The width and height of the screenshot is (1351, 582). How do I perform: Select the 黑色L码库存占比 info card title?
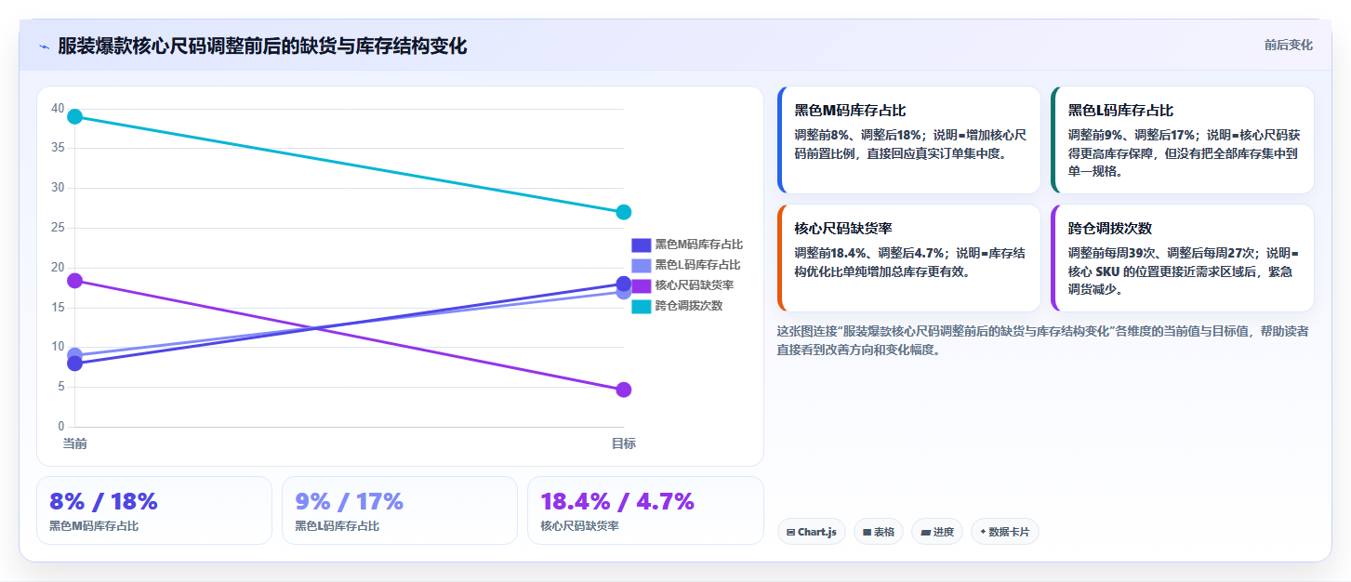tap(1120, 110)
